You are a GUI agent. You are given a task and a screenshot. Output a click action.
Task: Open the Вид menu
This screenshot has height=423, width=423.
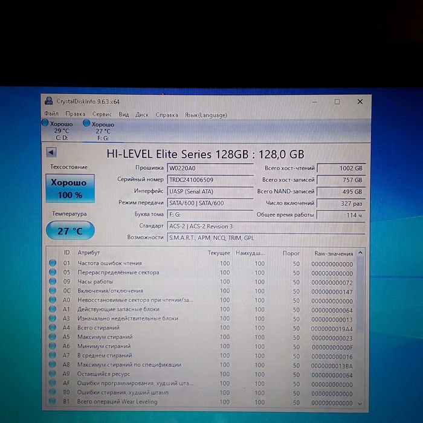(x=124, y=114)
